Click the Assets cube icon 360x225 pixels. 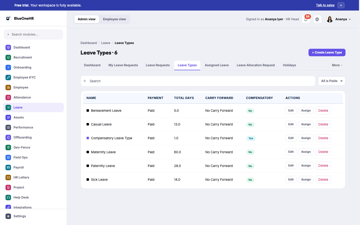click(x=8, y=117)
